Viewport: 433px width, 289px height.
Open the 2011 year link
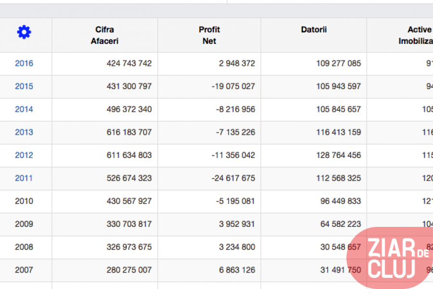pyautogui.click(x=24, y=178)
